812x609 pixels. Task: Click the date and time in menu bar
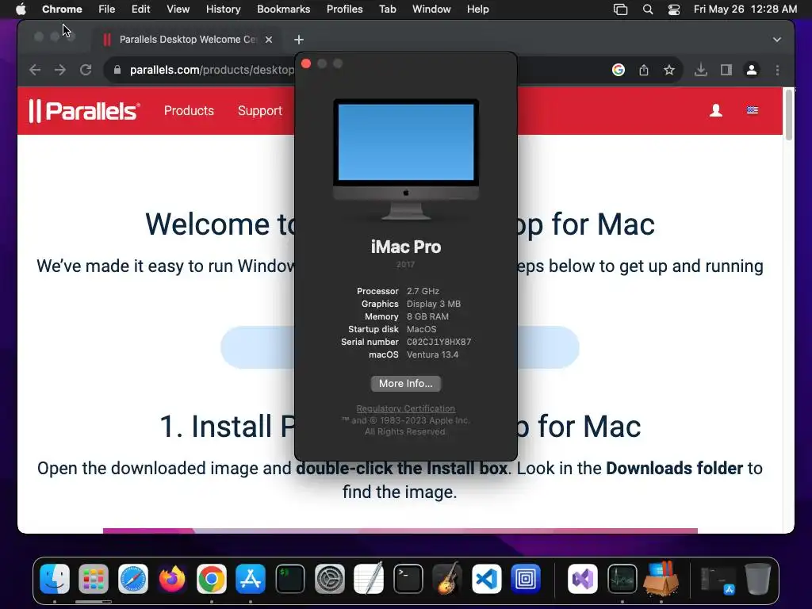tap(745, 9)
